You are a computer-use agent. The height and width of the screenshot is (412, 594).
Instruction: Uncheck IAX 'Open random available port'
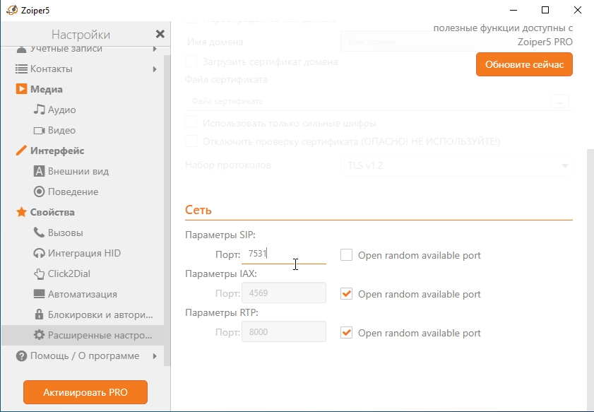tap(346, 294)
